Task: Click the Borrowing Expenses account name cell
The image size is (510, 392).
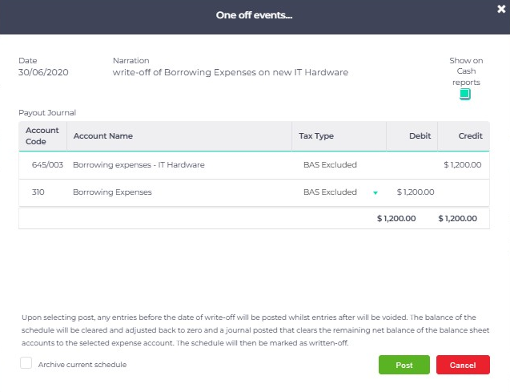Action: pos(112,192)
